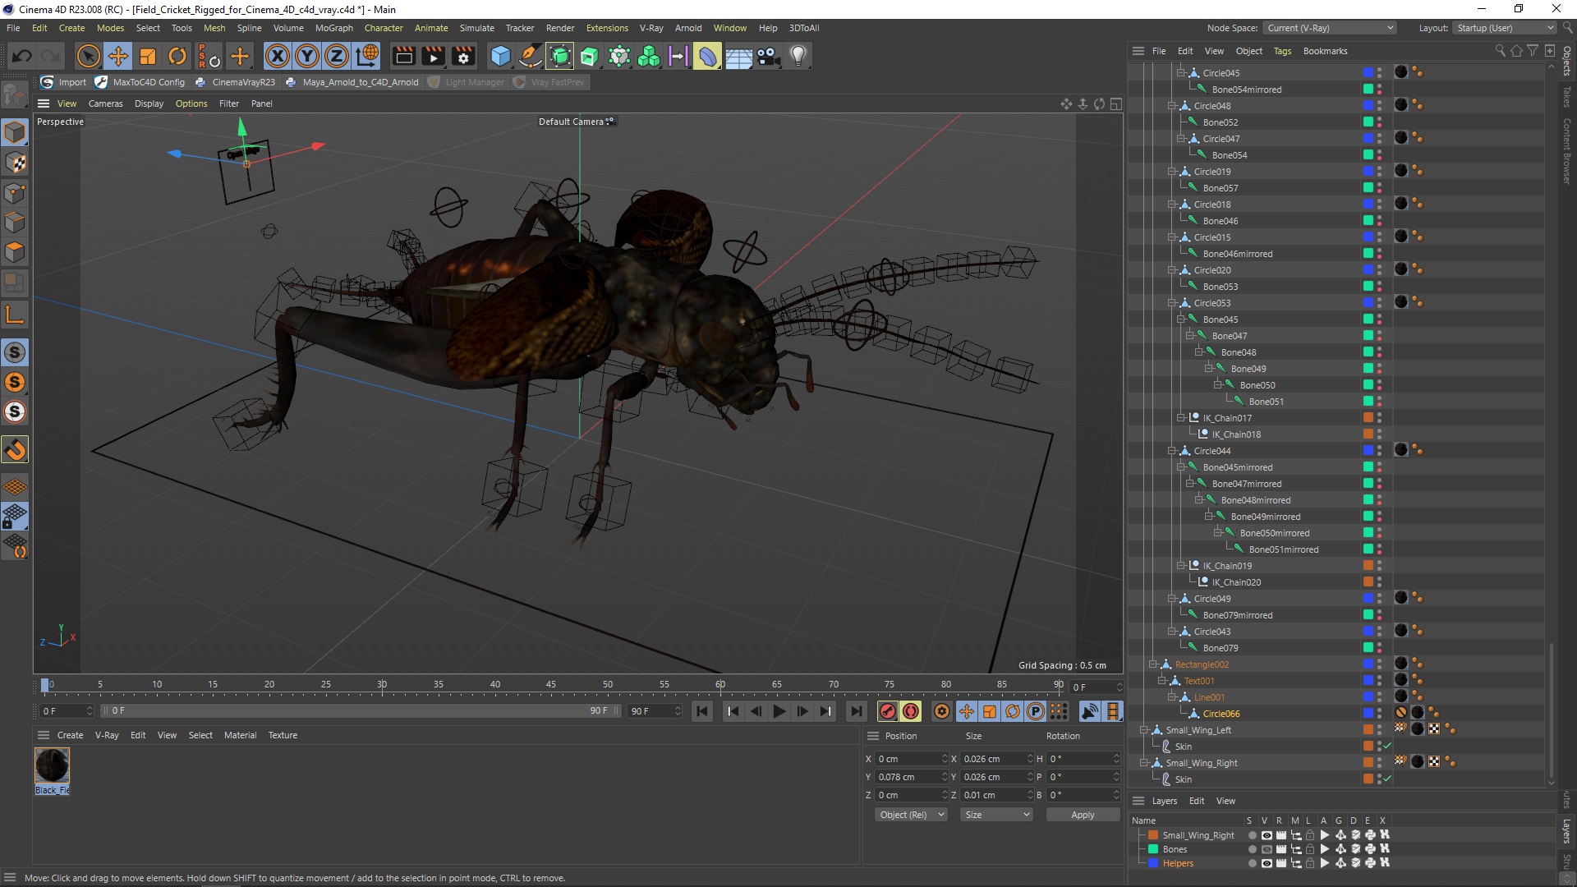
Task: Click the Small_Wing_Right layer orange swatch
Action: pyautogui.click(x=1153, y=835)
